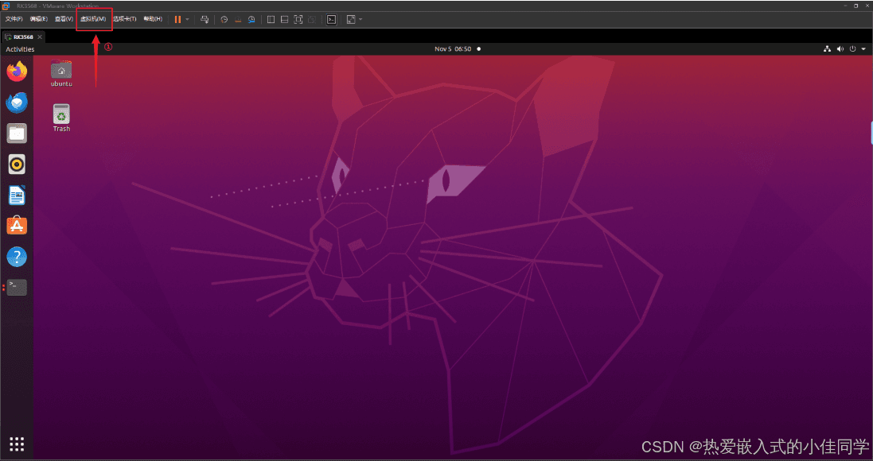Toggle the thumbnail bar layout icon

coord(285,19)
